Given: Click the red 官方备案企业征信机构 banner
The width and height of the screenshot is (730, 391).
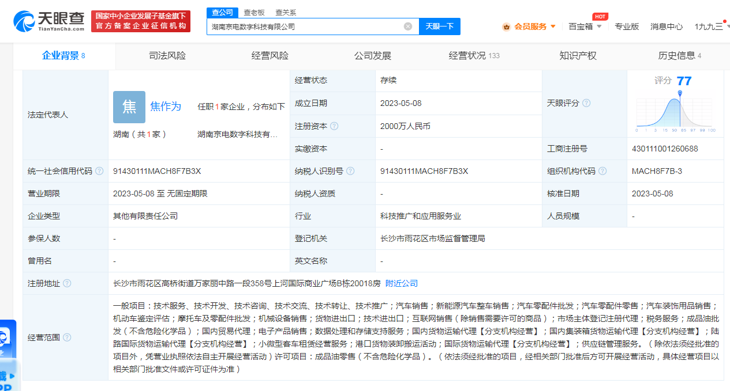Looking at the screenshot, I should [x=141, y=21].
